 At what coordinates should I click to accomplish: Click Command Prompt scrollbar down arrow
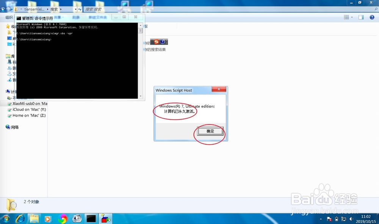[x=141, y=96]
